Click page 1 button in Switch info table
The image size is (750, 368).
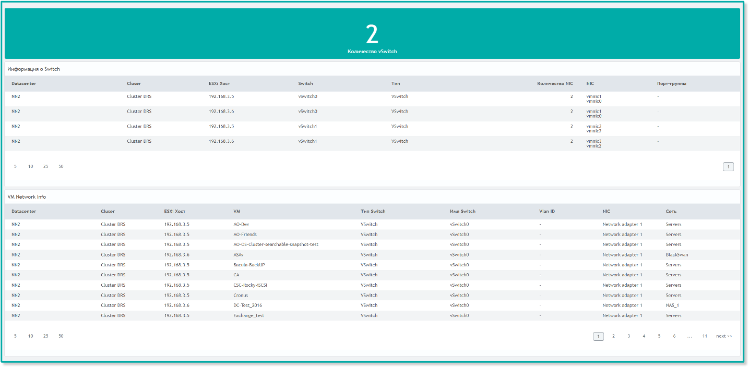pyautogui.click(x=728, y=167)
